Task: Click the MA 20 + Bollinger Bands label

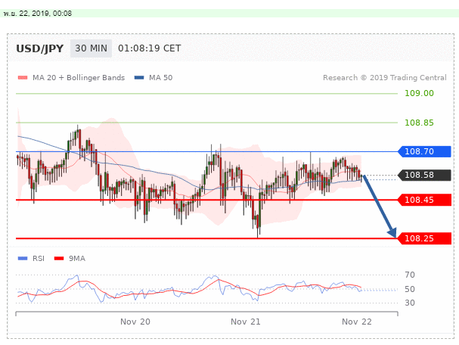Action: pyautogui.click(x=79, y=78)
